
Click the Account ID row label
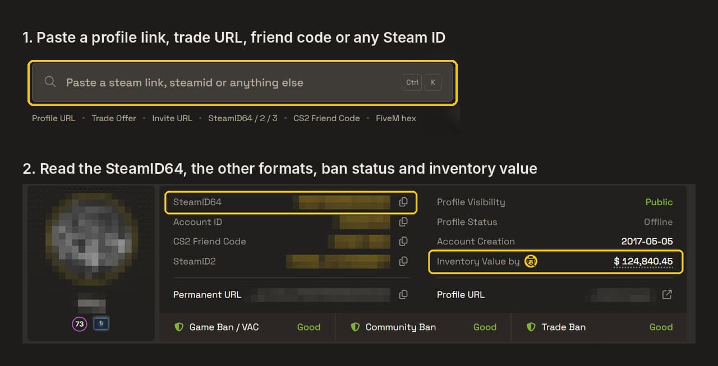pyautogui.click(x=197, y=222)
